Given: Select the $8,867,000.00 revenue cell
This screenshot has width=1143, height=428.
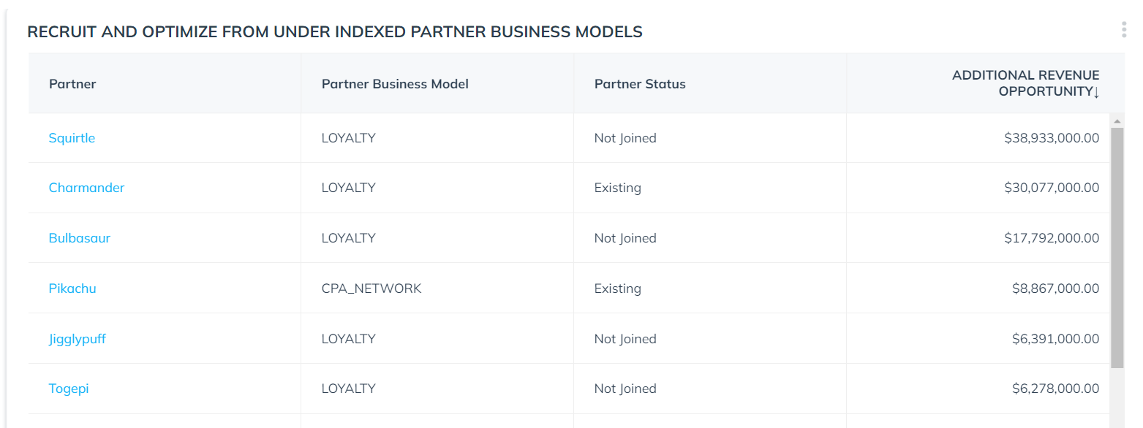Looking at the screenshot, I should pyautogui.click(x=978, y=288).
